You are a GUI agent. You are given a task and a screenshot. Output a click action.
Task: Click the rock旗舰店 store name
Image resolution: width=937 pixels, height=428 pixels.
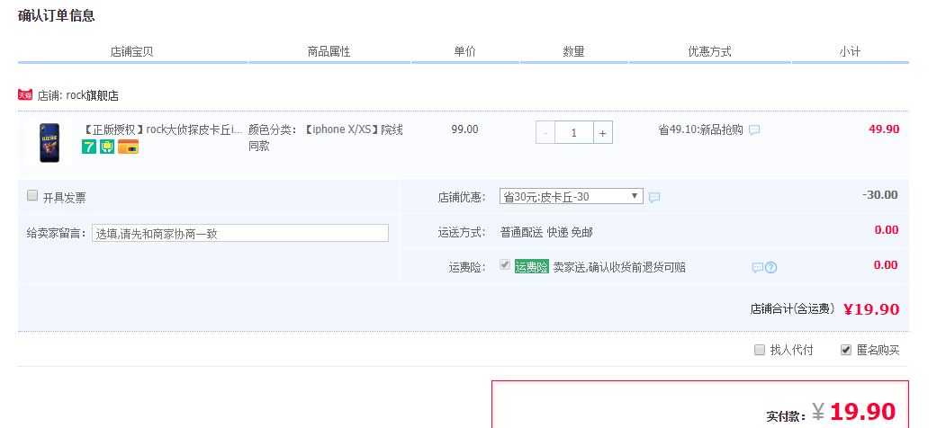92,95
